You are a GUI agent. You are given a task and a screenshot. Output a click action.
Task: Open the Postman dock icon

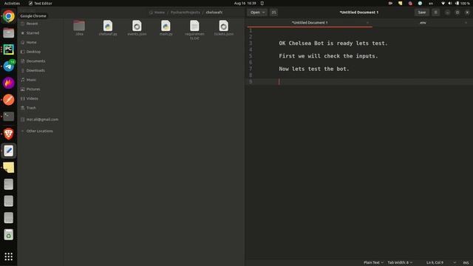[8, 100]
